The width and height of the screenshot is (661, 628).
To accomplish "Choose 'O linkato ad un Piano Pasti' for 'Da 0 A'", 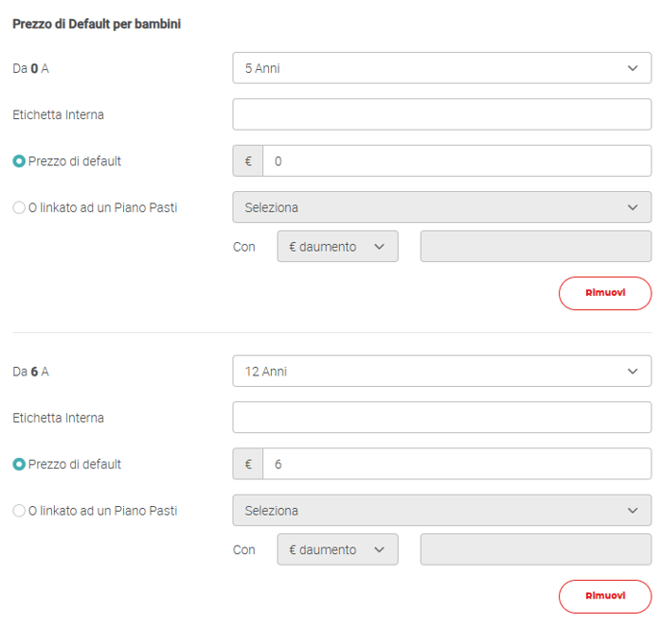I will (x=19, y=207).
